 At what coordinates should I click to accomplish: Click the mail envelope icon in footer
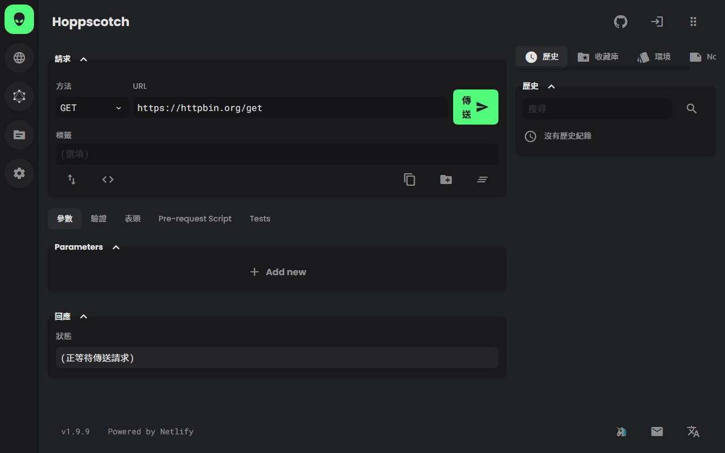(657, 431)
